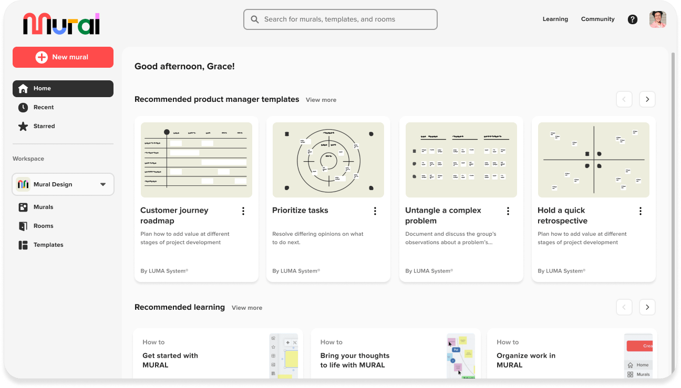Image resolution: width=681 pixels, height=388 pixels.
Task: Click the Customer journey roadmap title
Action: 174,216
